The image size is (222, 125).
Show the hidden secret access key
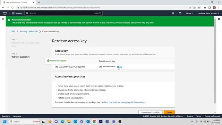[x=119, y=67]
